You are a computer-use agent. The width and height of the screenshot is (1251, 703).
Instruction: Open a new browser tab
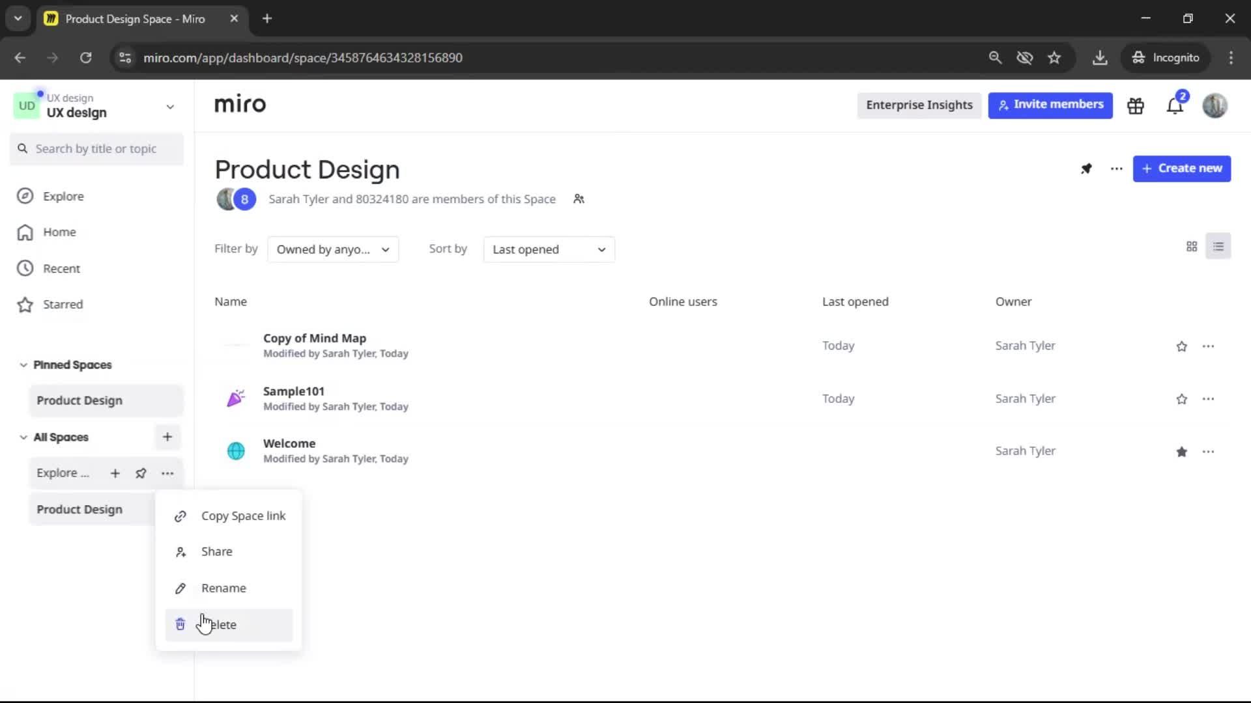click(267, 19)
